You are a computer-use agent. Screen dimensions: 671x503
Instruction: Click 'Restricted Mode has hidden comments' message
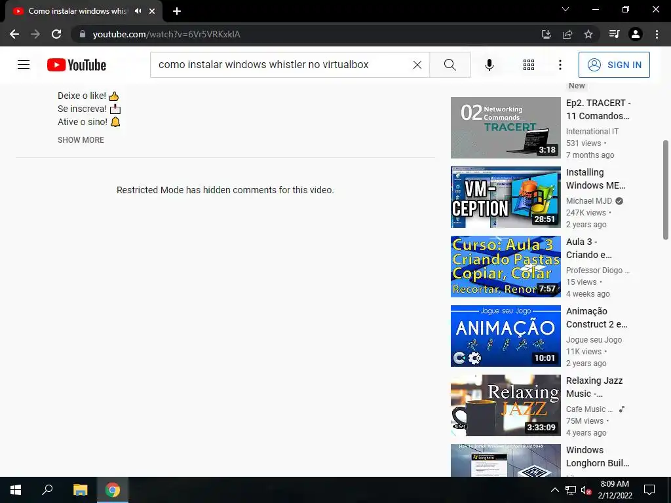click(225, 190)
